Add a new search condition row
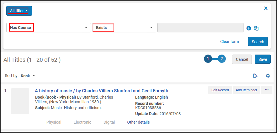 pyautogui.click(x=249, y=28)
